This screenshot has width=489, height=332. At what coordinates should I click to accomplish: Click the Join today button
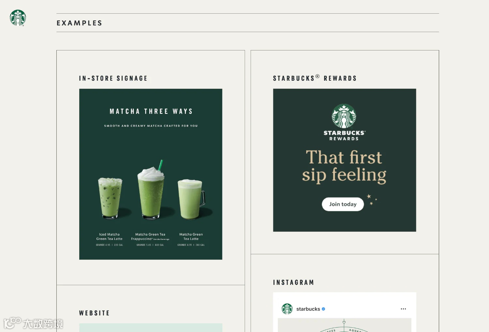tap(343, 204)
